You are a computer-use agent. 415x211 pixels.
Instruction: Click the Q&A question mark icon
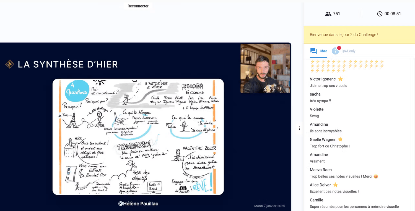coord(335,51)
